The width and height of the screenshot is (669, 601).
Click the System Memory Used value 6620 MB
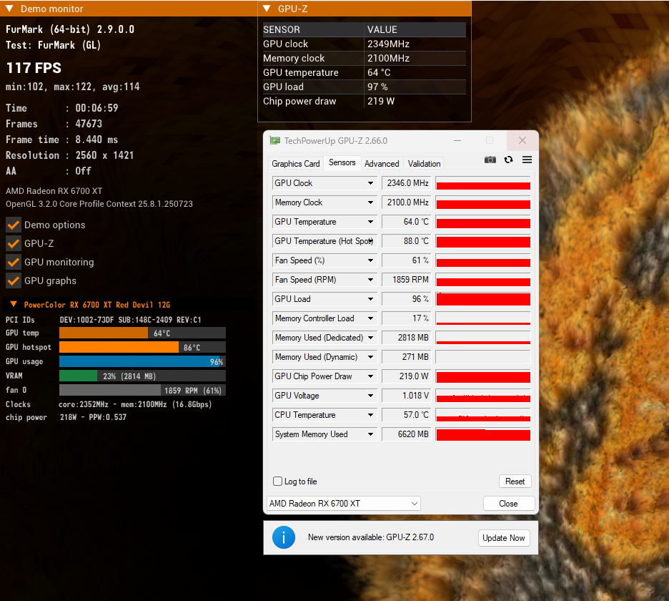[407, 434]
